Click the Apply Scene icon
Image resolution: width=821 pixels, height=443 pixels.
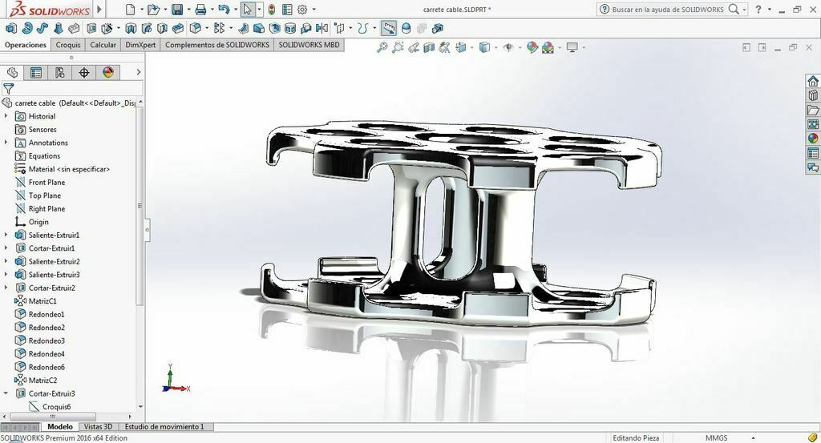click(548, 47)
